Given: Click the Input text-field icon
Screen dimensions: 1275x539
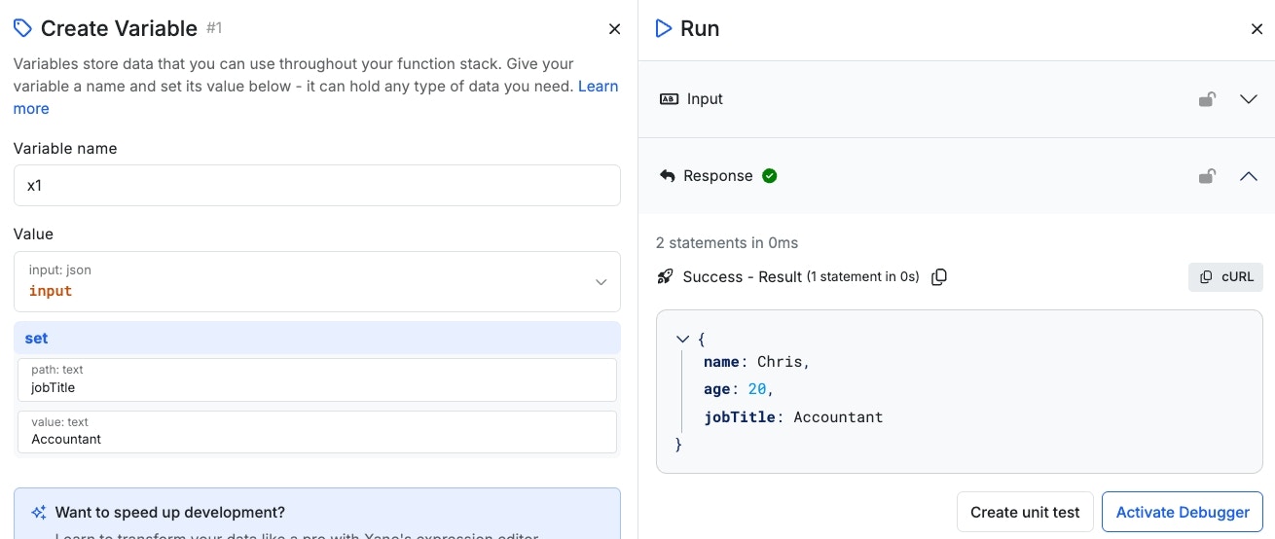Looking at the screenshot, I should [669, 99].
